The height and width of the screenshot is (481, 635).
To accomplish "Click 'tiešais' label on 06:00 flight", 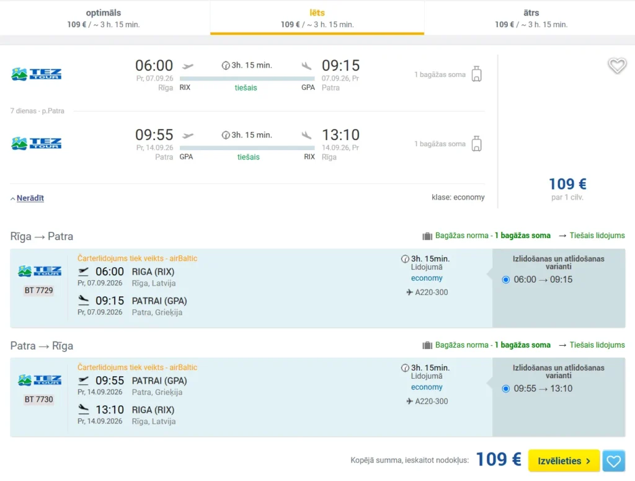I will [246, 88].
